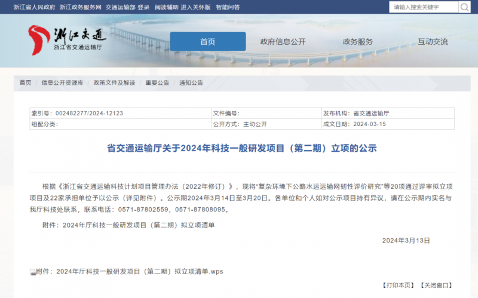
Task: Click 登录 to sign in
Action: point(143,7)
